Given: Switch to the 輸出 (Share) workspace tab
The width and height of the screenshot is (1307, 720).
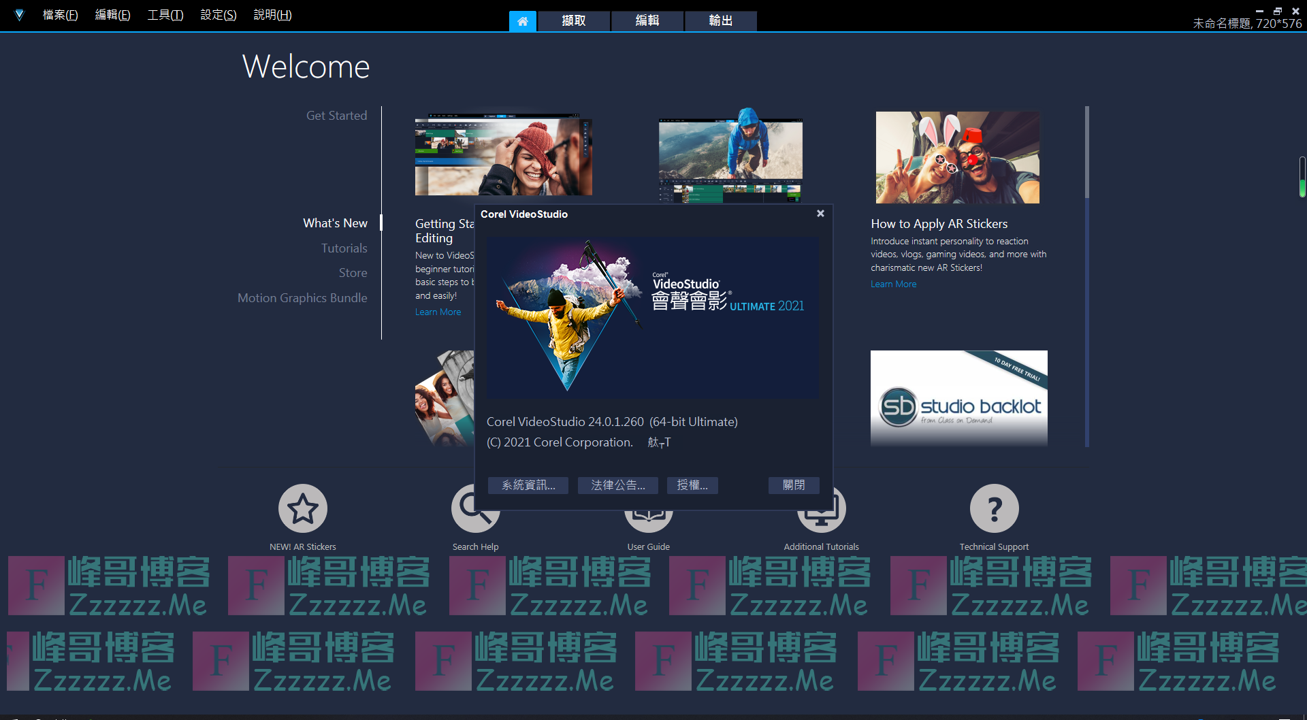Looking at the screenshot, I should 720,21.
